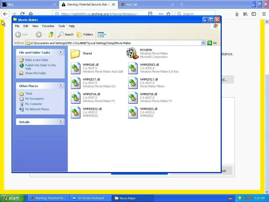Open the Firefox library icon

pyautogui.click(x=245, y=14)
